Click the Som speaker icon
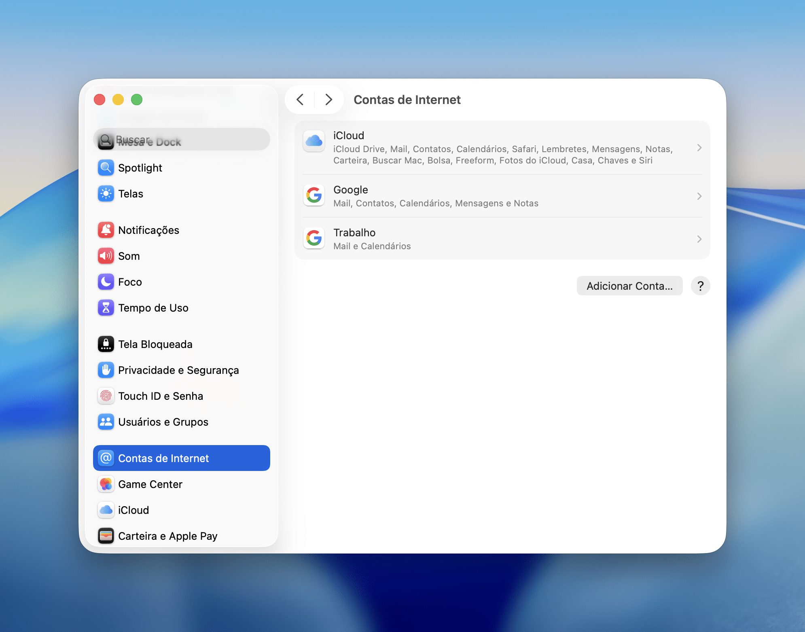 click(106, 256)
